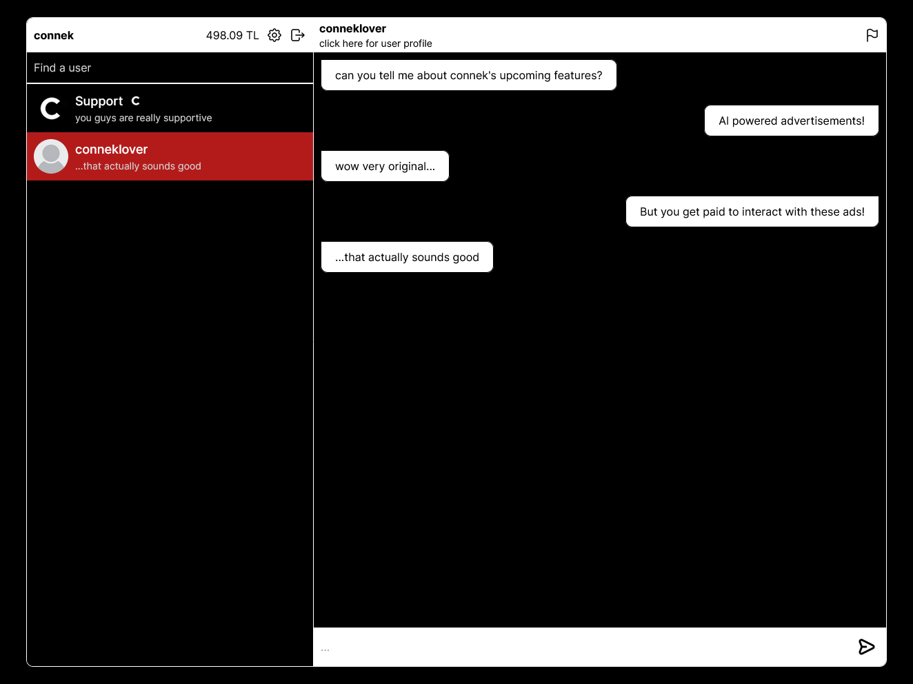Click the paid to interact message bubble

point(752,211)
